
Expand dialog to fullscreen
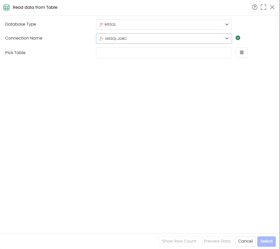tap(263, 7)
